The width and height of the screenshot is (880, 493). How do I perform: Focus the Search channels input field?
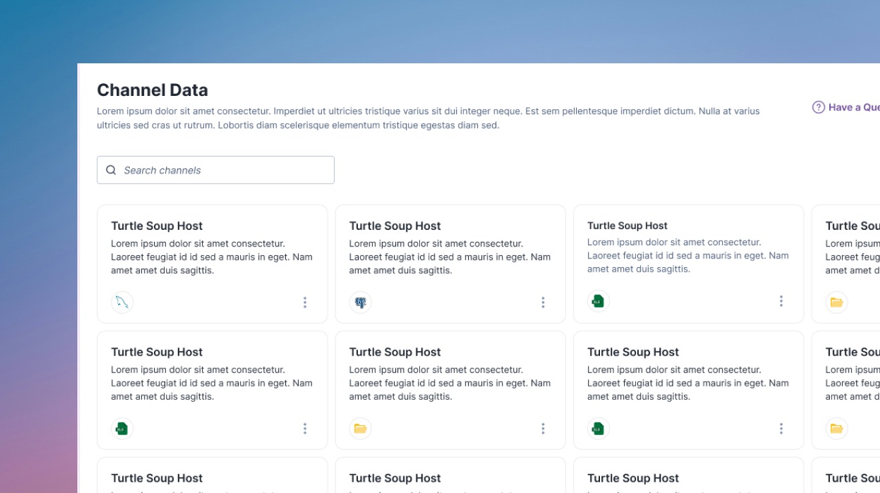coord(215,170)
